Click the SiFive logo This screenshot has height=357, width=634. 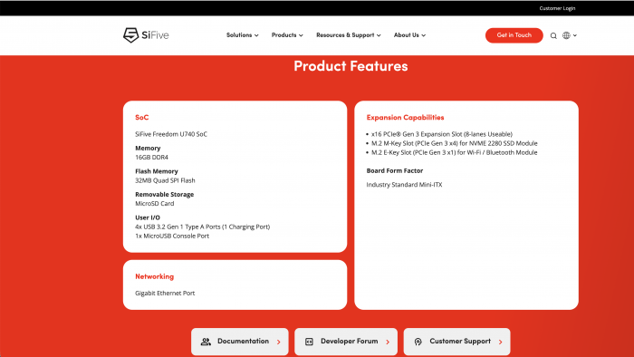click(146, 35)
